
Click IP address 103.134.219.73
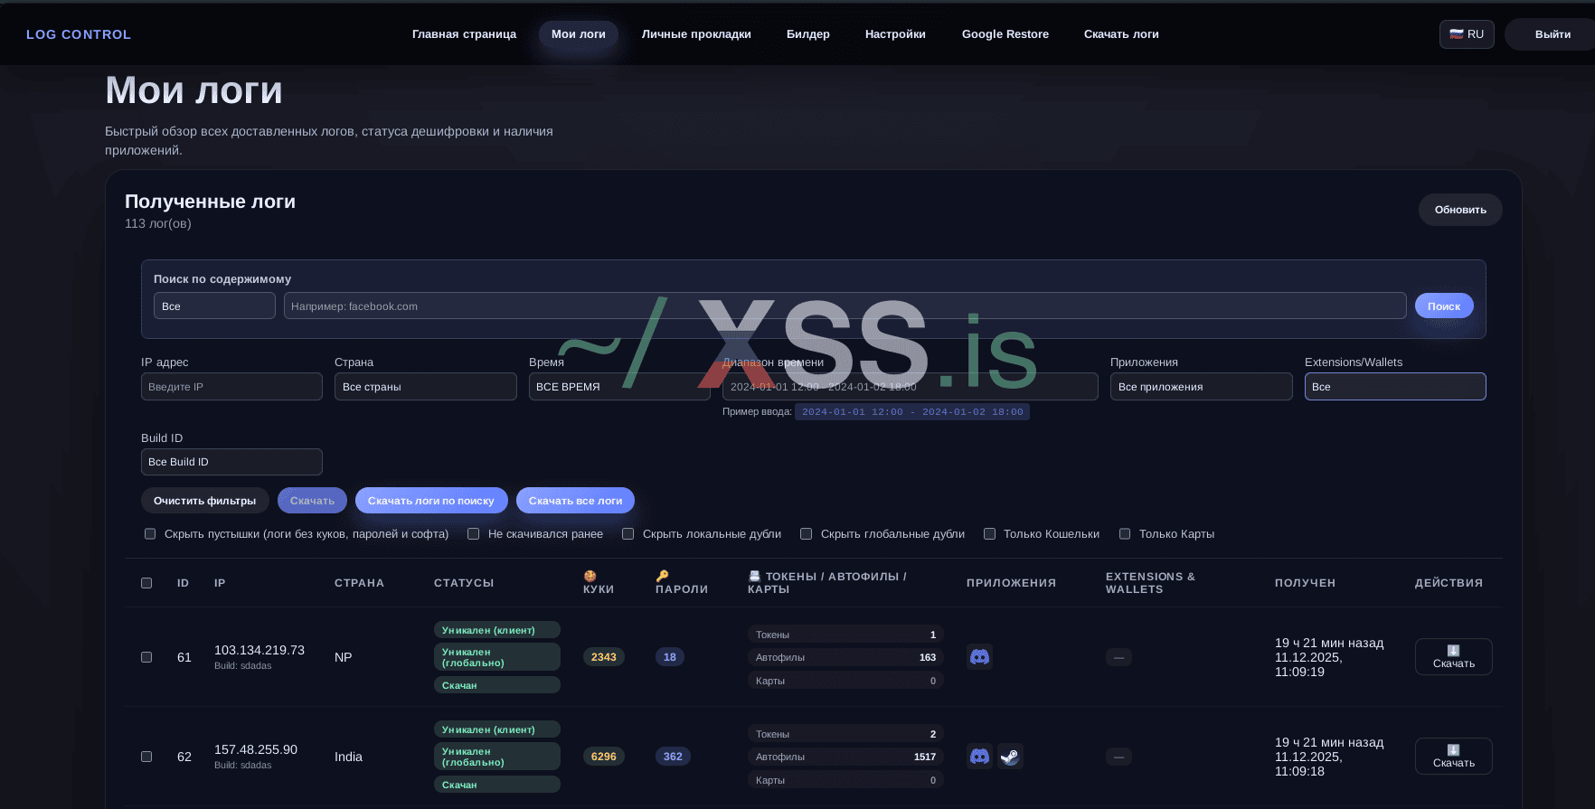point(260,650)
